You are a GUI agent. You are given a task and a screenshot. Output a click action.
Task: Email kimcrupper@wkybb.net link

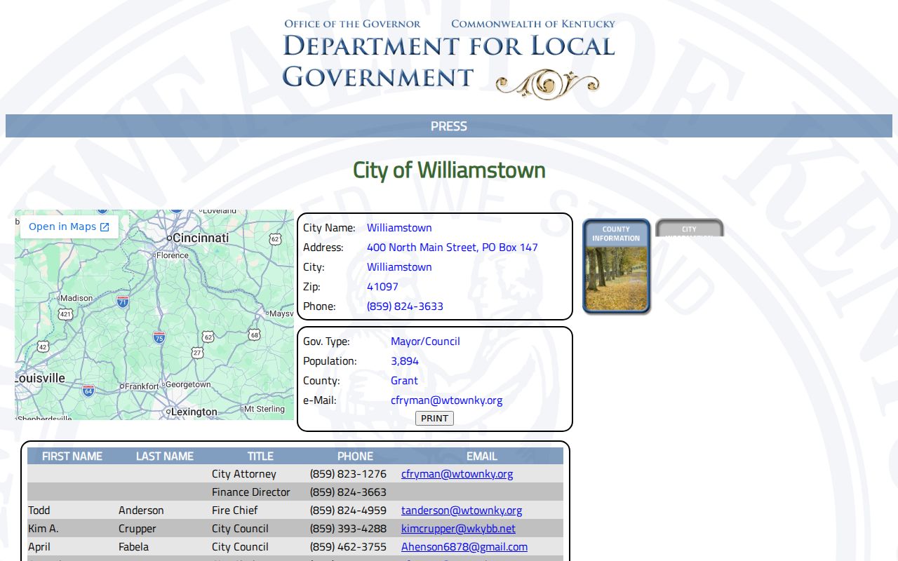(x=458, y=529)
